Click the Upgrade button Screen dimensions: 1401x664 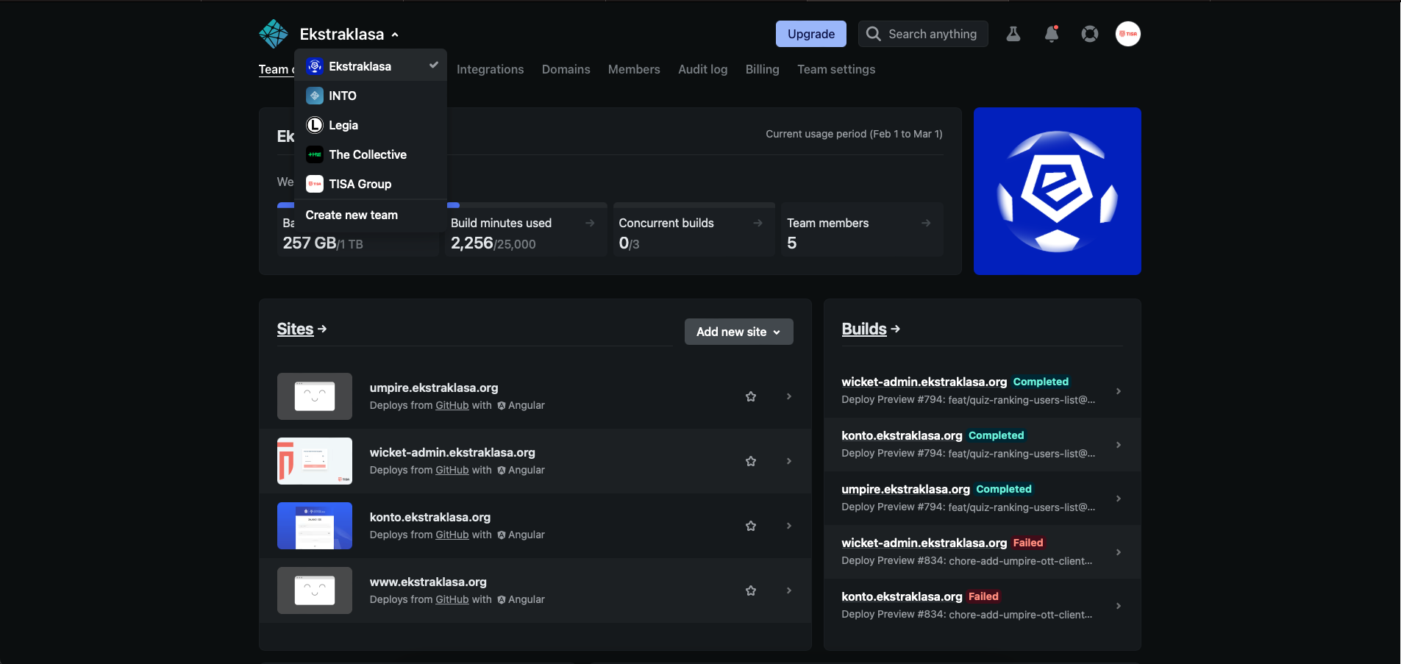[x=811, y=34]
